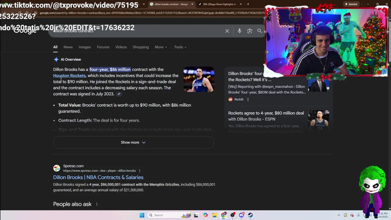Switch to Chrome on the taskbar
This screenshot has width=391, height=220.
[224, 215]
